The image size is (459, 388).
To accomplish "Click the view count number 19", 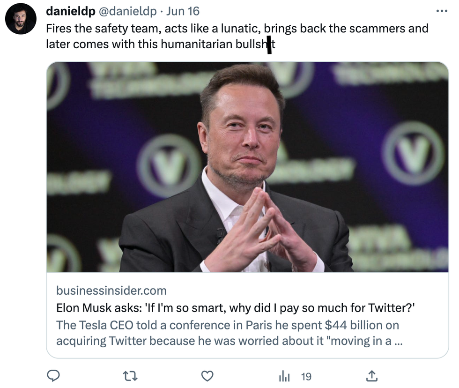I will (x=306, y=376).
